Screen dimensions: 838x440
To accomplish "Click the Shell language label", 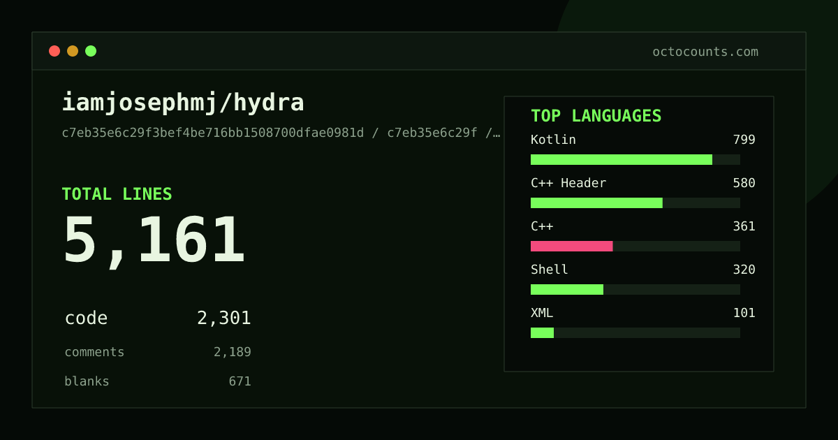I will coord(550,270).
